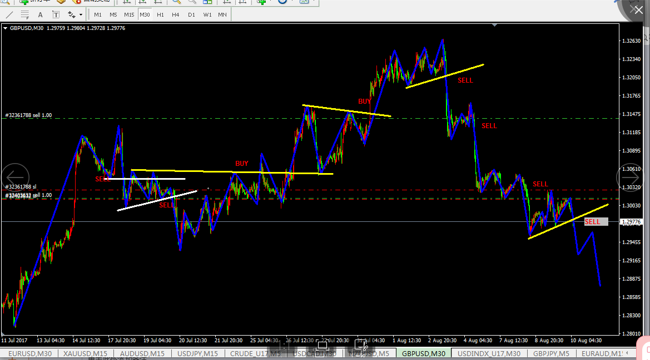Switch to D1 daily timeframe
650x360 pixels.
click(x=191, y=15)
